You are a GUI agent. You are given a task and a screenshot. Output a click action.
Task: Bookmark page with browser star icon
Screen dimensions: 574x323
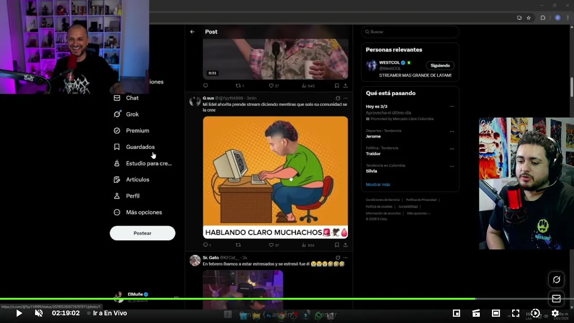pyautogui.click(x=529, y=18)
